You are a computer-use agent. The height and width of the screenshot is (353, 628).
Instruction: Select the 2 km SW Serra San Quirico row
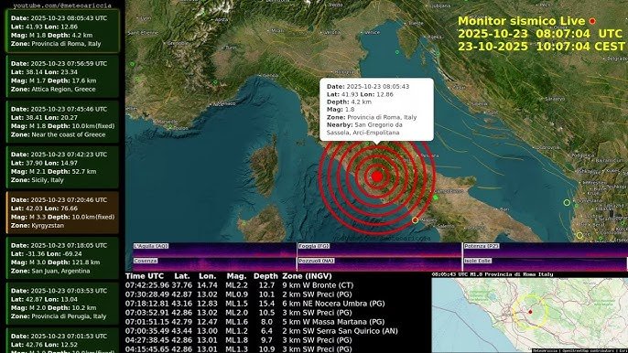262,331
